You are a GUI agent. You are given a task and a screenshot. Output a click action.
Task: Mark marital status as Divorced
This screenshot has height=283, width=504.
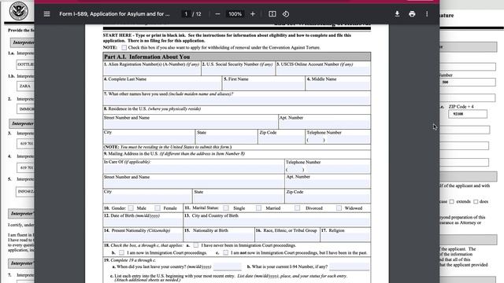298,208
